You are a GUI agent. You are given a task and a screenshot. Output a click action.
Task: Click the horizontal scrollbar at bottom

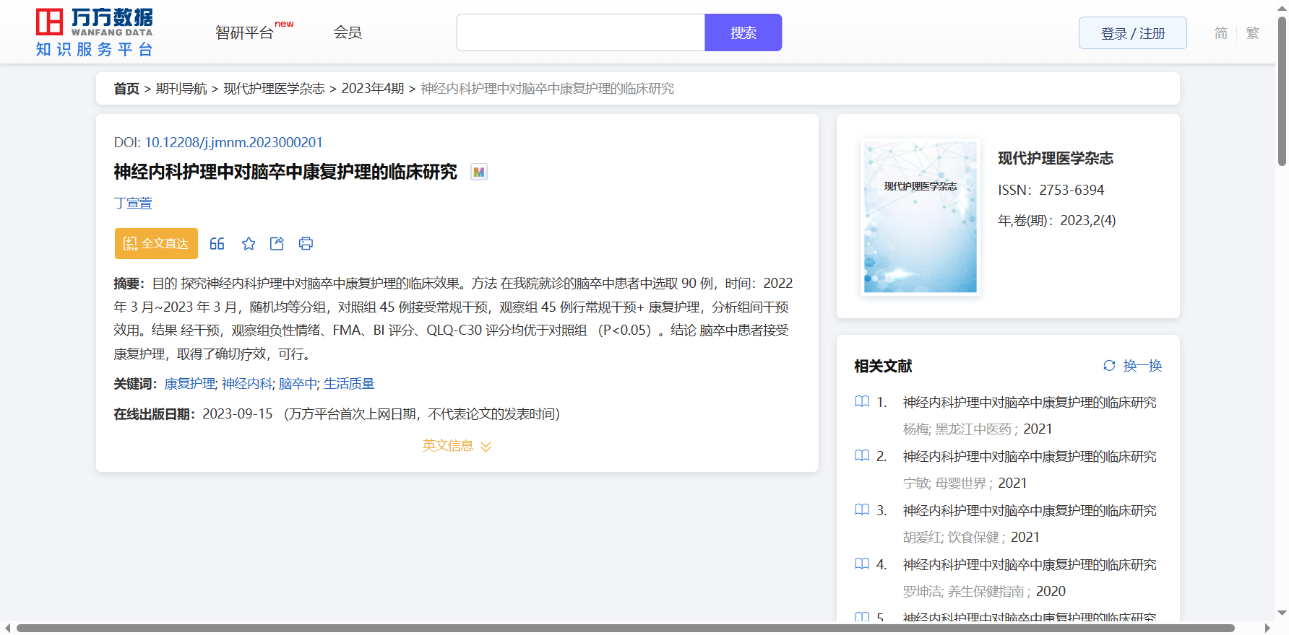625,628
